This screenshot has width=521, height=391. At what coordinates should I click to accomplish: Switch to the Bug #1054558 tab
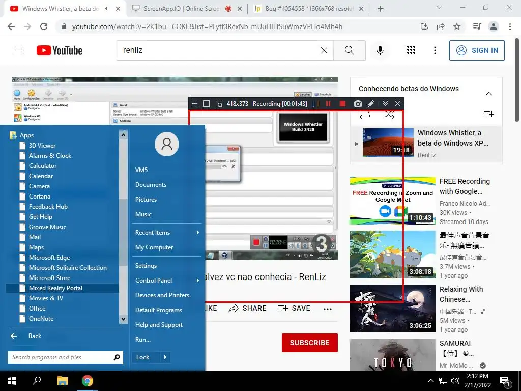click(x=309, y=9)
